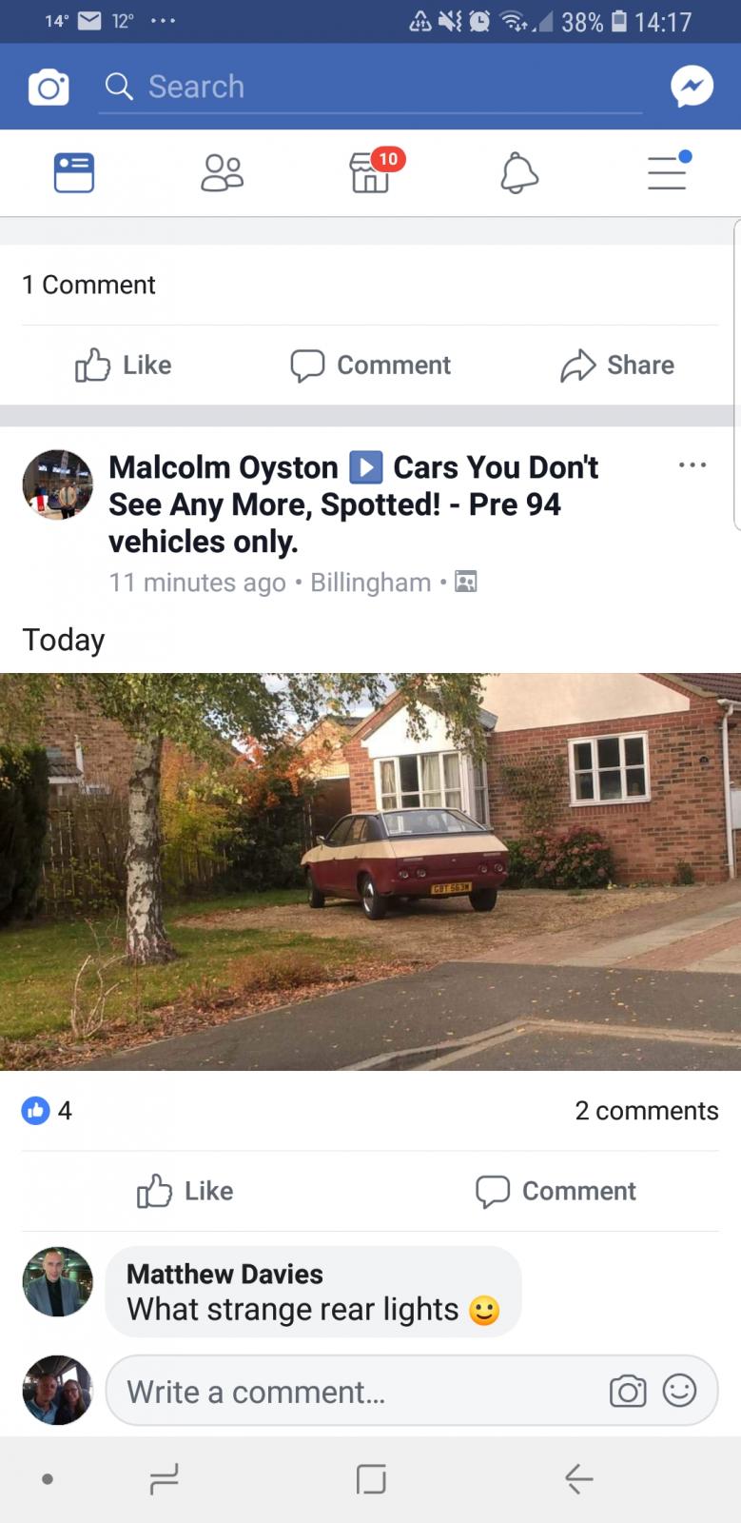Open Matthew Davies' profile name

click(224, 1274)
